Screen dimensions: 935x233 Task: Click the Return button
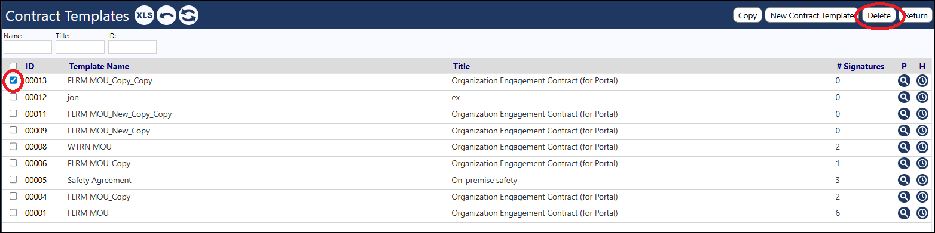pyautogui.click(x=915, y=15)
